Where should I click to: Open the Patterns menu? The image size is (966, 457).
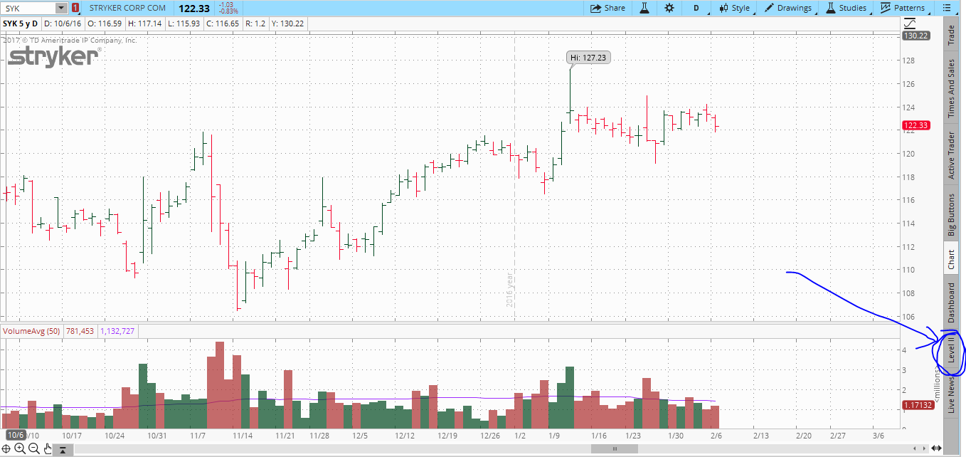point(902,8)
